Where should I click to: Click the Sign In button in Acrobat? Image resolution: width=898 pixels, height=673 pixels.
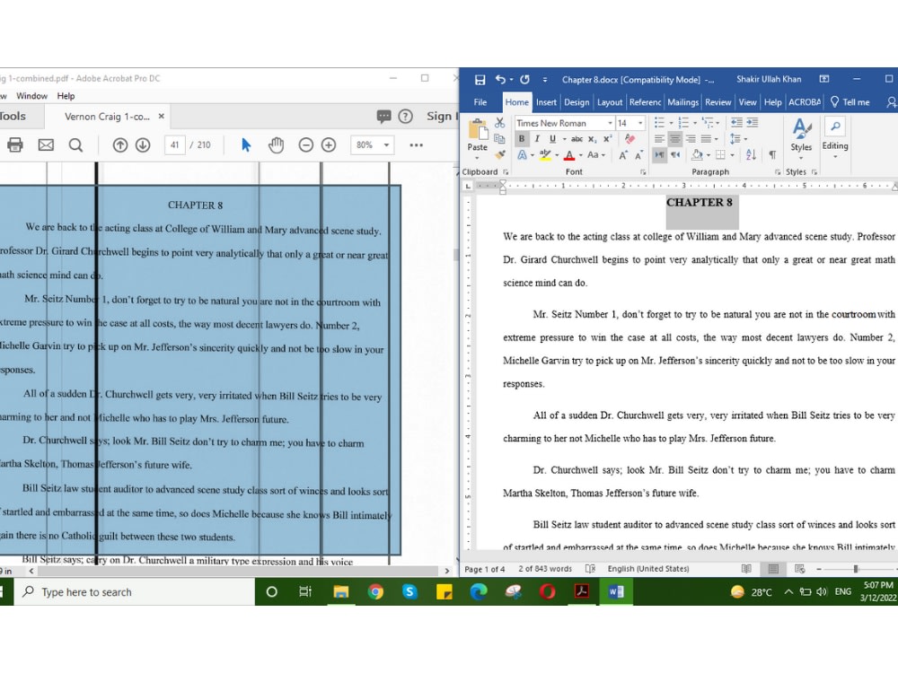(x=442, y=116)
